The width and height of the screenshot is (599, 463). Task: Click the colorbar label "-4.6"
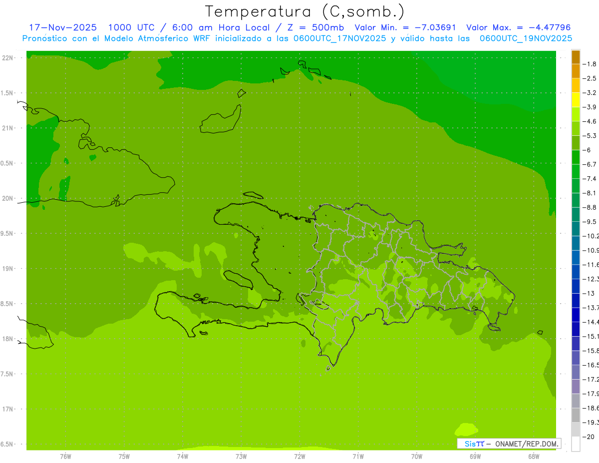click(x=591, y=121)
